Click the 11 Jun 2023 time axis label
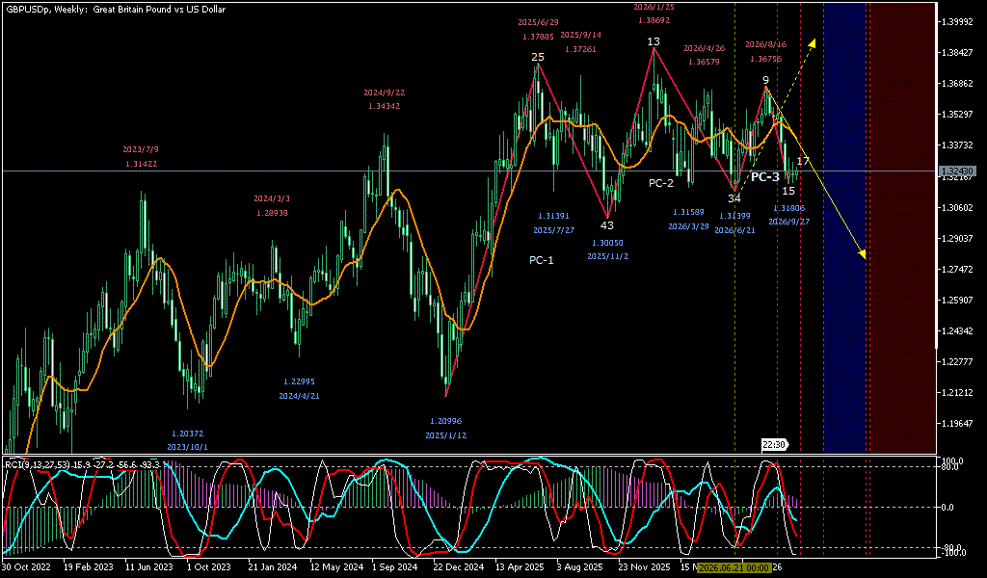Image resolution: width=987 pixels, height=578 pixels. pyautogui.click(x=148, y=567)
